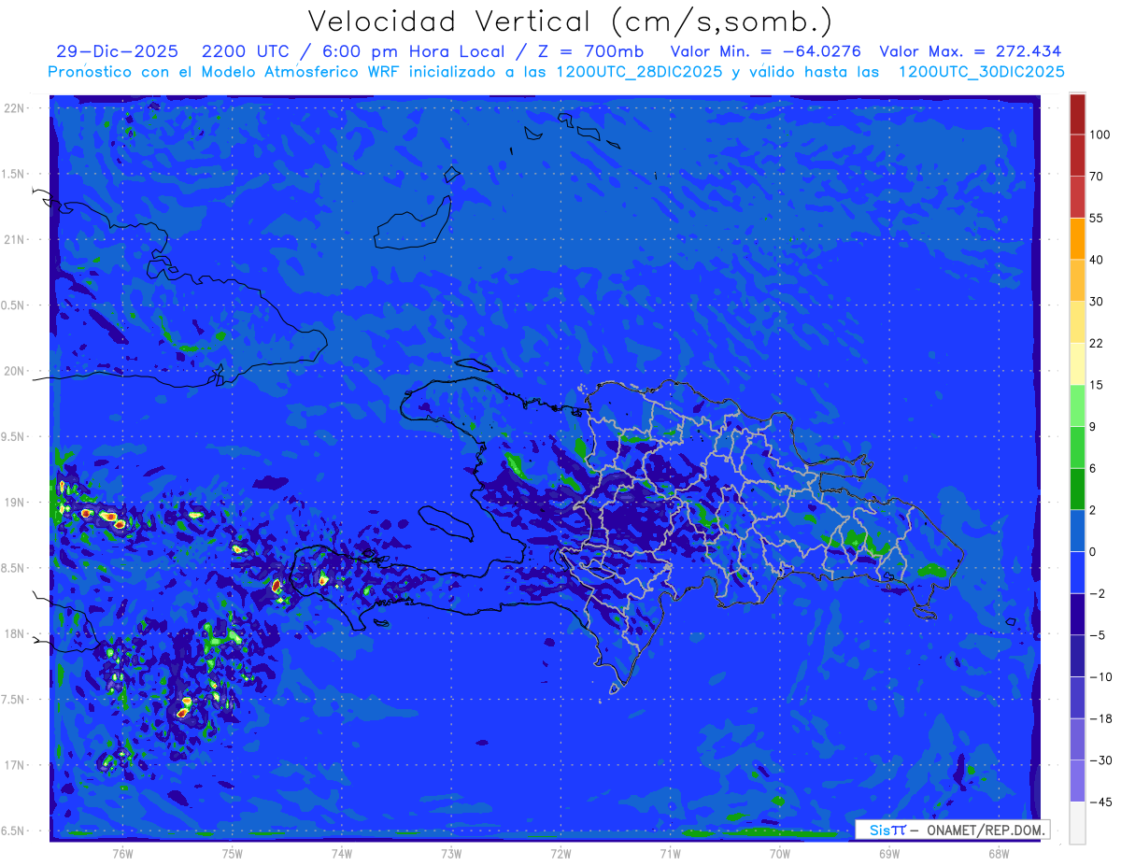Viewport: 1121px width, 866px height.
Task: Click the '17N' latitude label
Action: (x=14, y=765)
